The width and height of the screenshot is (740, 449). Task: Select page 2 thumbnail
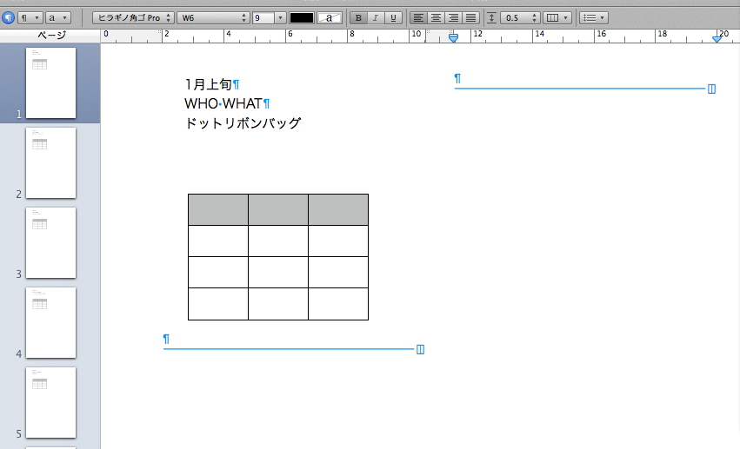50,163
